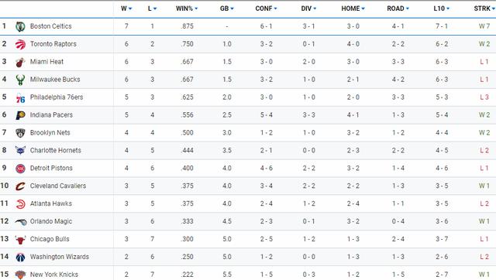Click the Atlanta Hawks team logo
Screen dimensions: 496x280
[x=20, y=204]
